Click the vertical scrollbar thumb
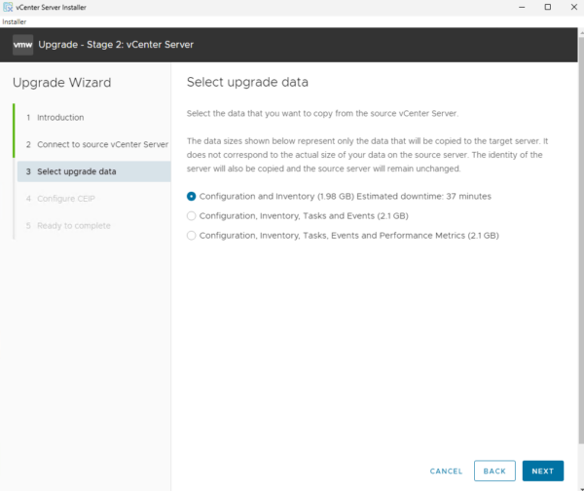Image resolution: width=584 pixels, height=491 pixels. [x=581, y=239]
